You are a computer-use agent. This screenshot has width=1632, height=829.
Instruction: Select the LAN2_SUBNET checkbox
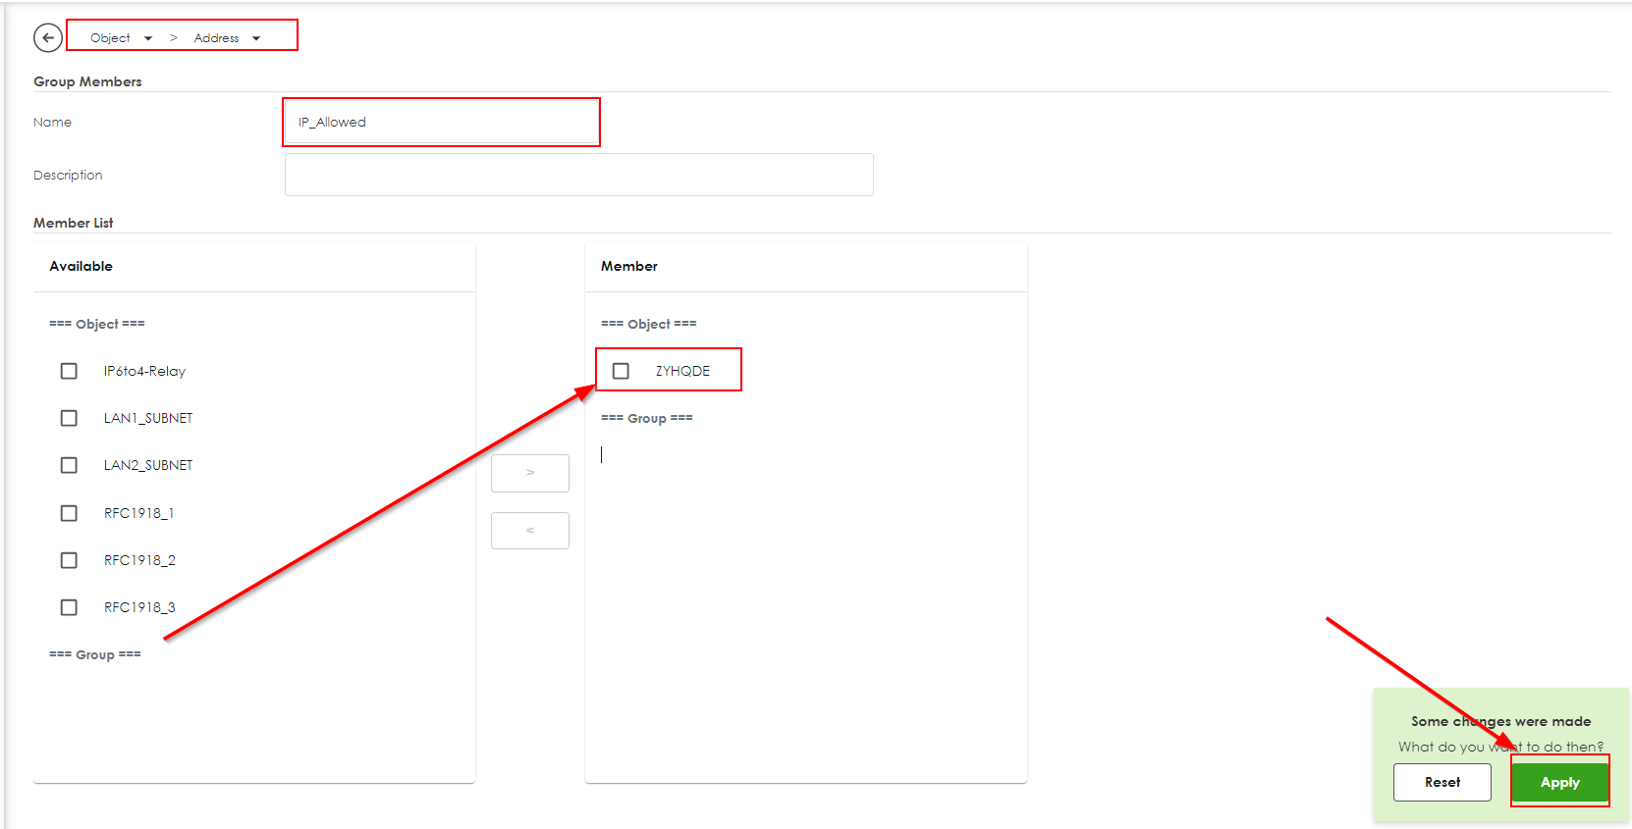69,465
